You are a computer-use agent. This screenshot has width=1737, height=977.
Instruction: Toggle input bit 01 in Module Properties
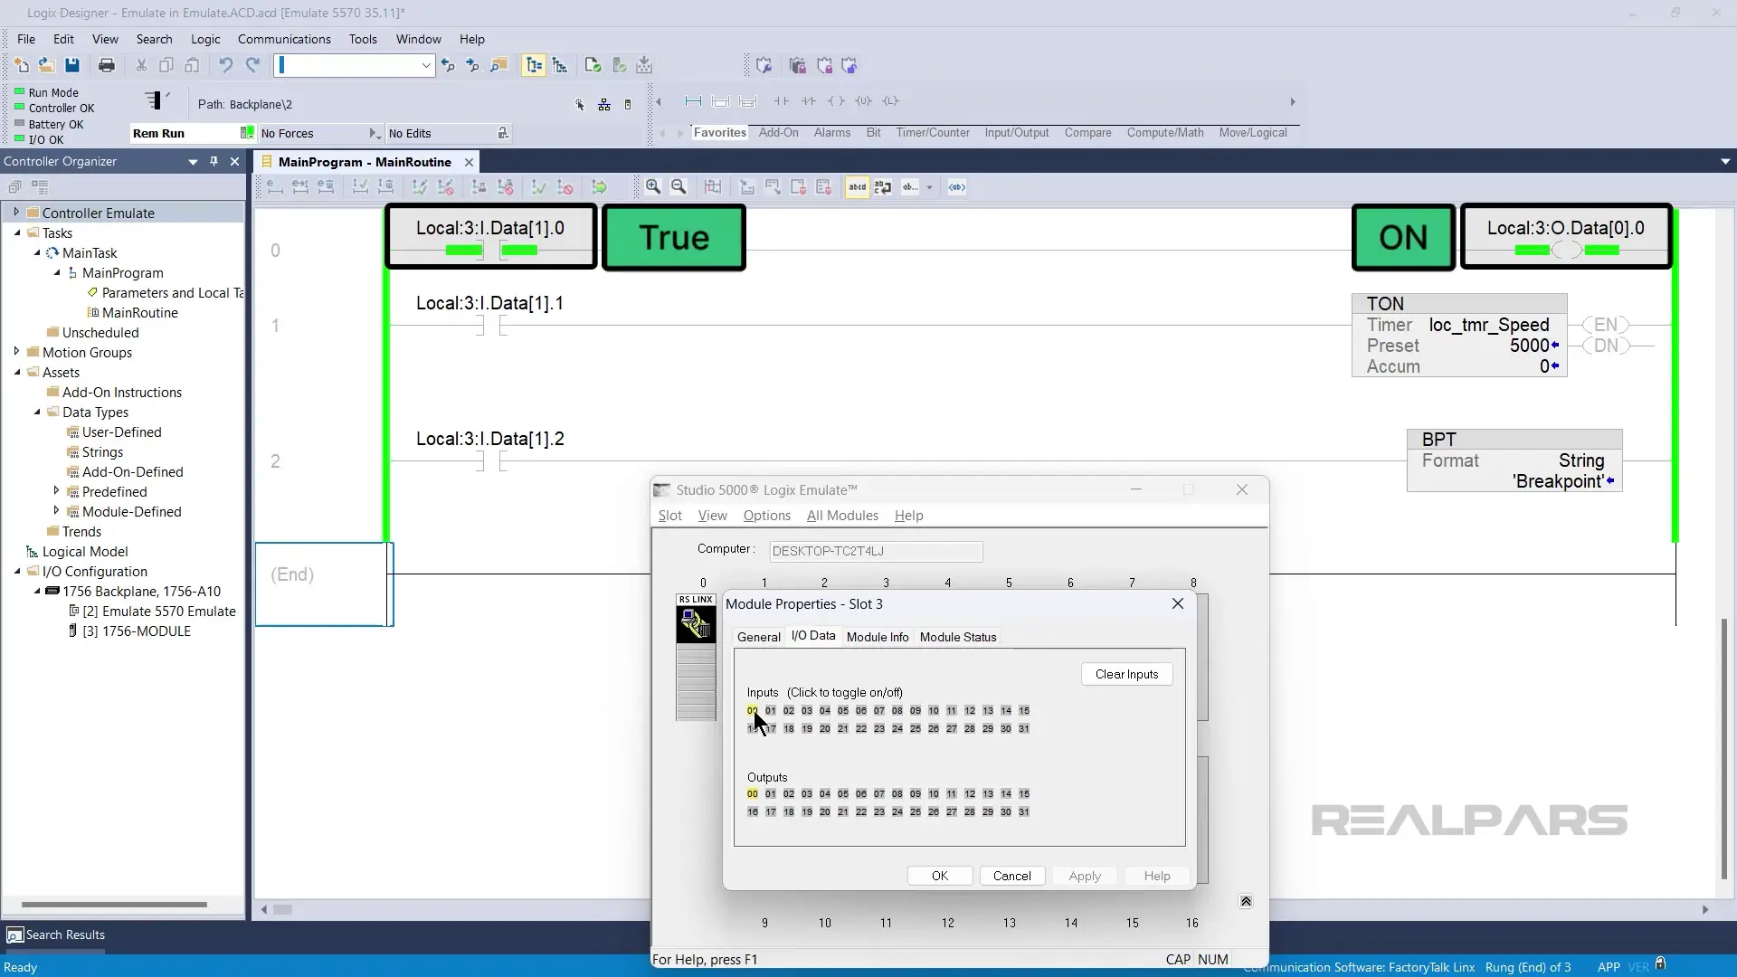click(771, 711)
